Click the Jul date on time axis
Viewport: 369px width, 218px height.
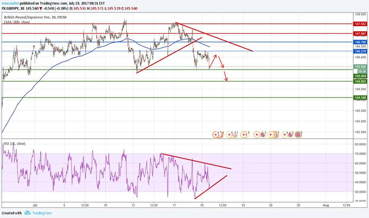pyautogui.click(x=35, y=205)
